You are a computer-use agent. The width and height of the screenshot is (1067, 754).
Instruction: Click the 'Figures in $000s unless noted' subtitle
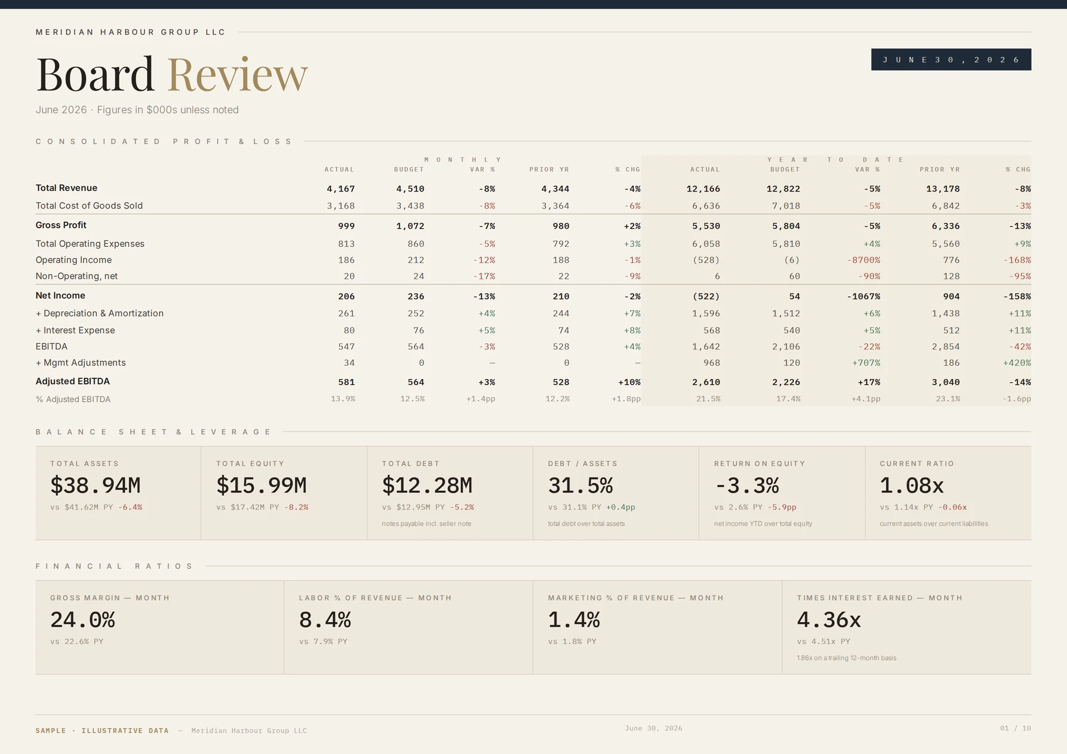[168, 110]
